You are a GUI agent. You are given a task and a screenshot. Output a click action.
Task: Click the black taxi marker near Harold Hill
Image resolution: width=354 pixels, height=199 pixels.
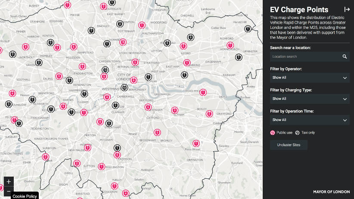(248, 29)
